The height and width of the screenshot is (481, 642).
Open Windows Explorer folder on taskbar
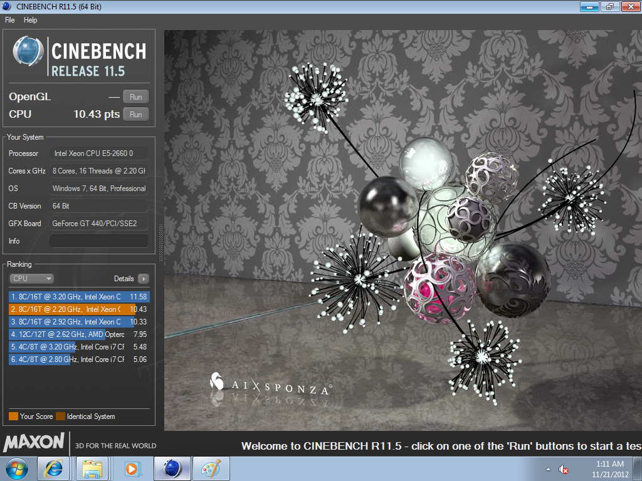[x=92, y=468]
